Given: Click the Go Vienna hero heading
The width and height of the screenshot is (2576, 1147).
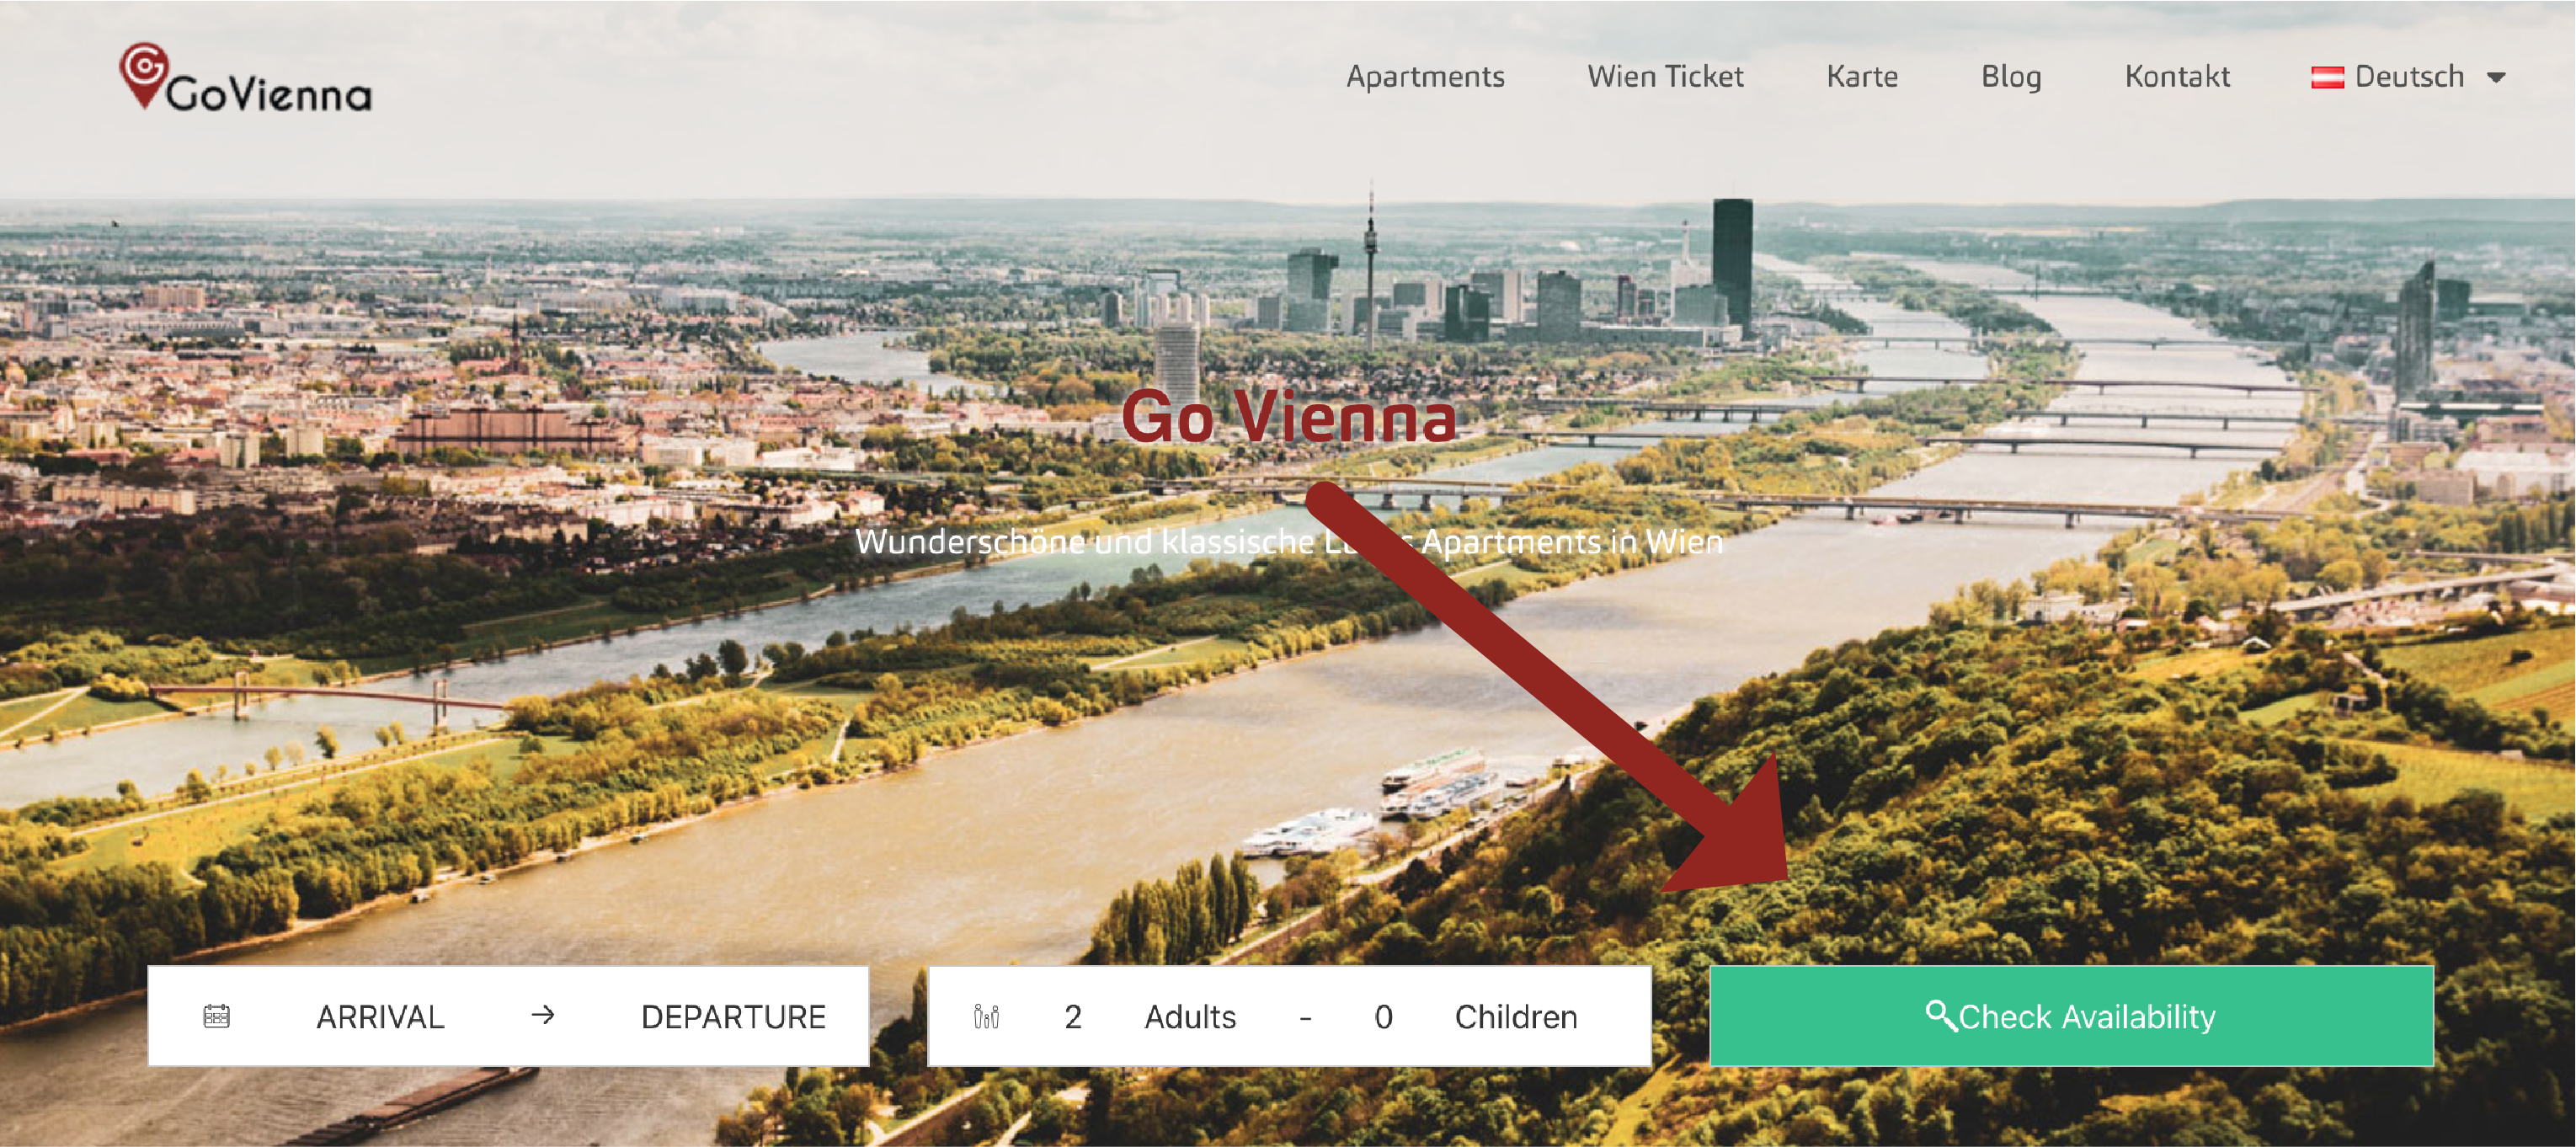Looking at the screenshot, I should 1289,416.
